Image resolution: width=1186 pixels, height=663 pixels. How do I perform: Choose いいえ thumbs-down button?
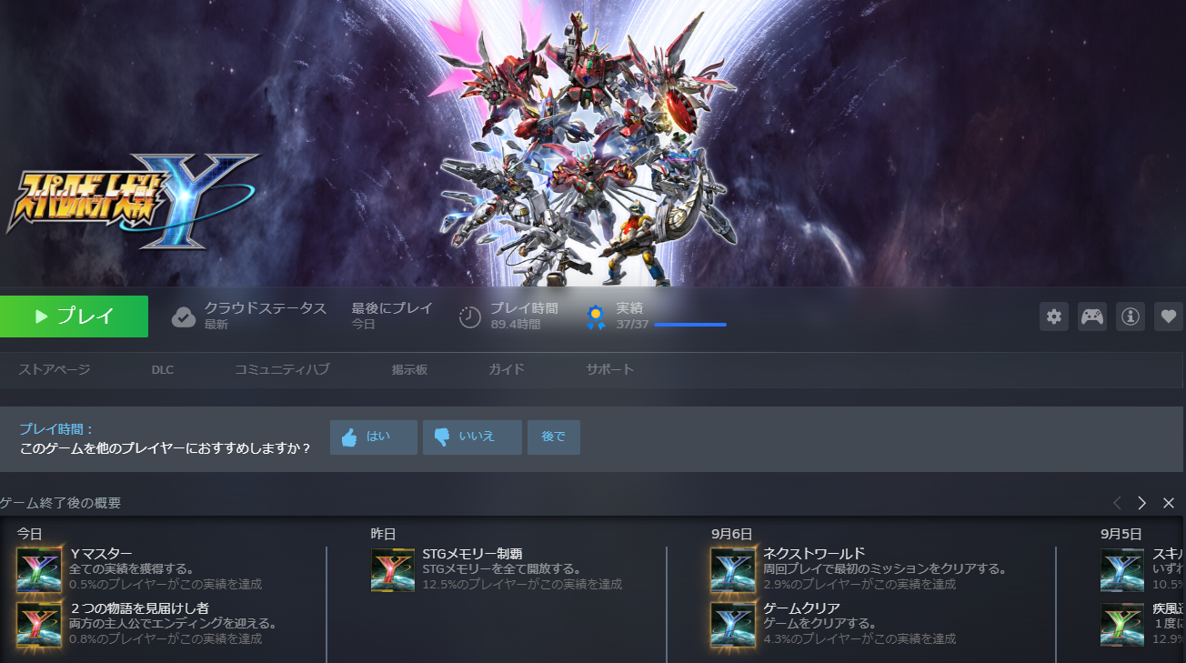(472, 437)
